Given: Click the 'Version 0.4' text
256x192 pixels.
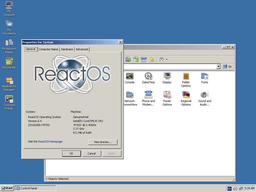Looking at the screenshot, I should 35,121.
